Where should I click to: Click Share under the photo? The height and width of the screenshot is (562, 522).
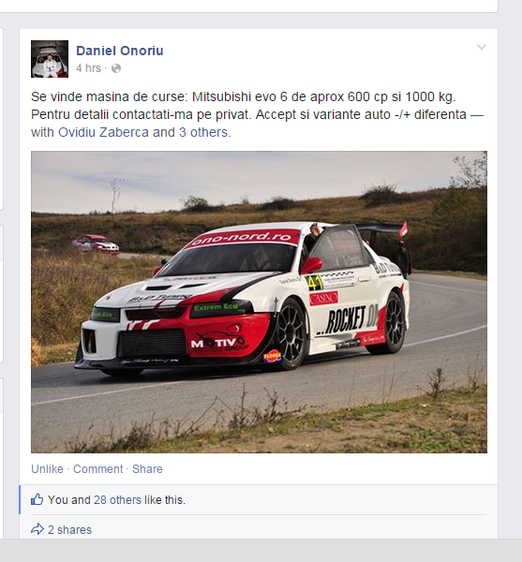coord(147,469)
